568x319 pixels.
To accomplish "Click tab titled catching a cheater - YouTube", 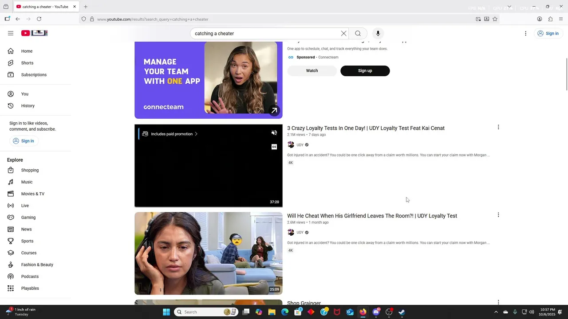I will (x=45, y=7).
